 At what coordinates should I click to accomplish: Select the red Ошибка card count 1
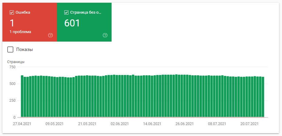pyautogui.click(x=12, y=23)
